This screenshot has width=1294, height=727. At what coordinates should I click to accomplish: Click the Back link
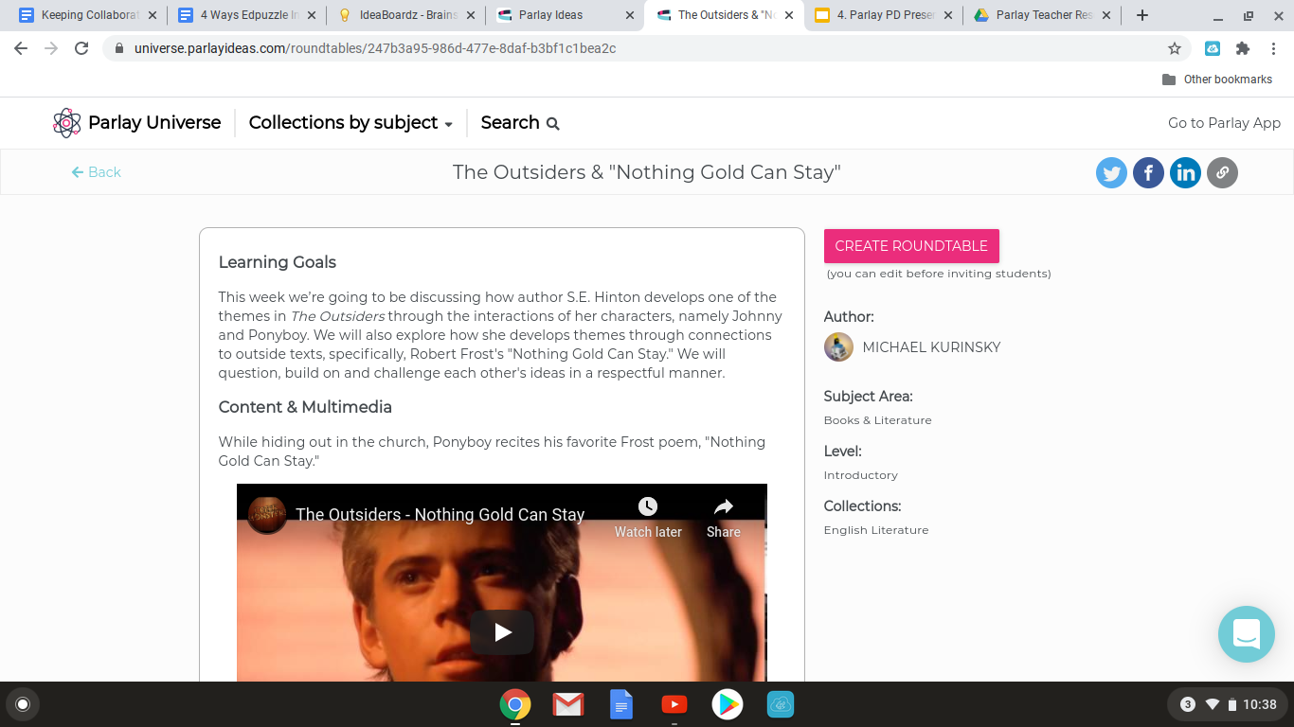coord(97,172)
